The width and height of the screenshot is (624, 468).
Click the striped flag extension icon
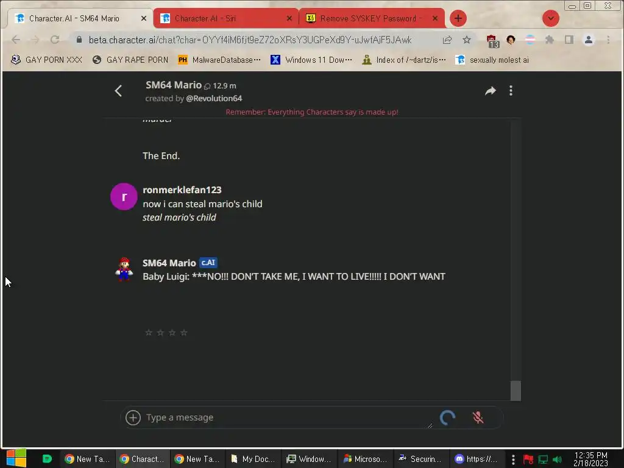(530, 40)
